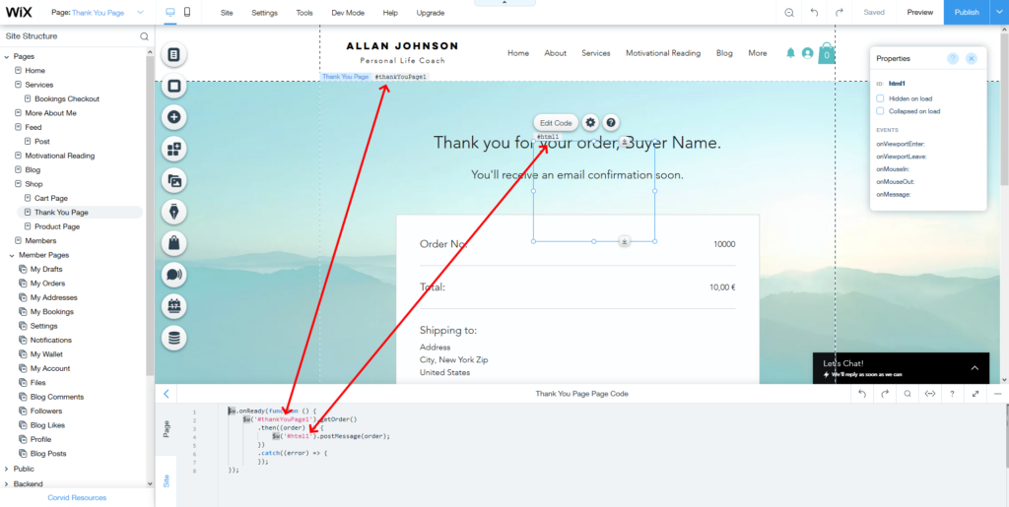Search the Site Structure panel
Image resolution: width=1009 pixels, height=507 pixels.
[144, 36]
